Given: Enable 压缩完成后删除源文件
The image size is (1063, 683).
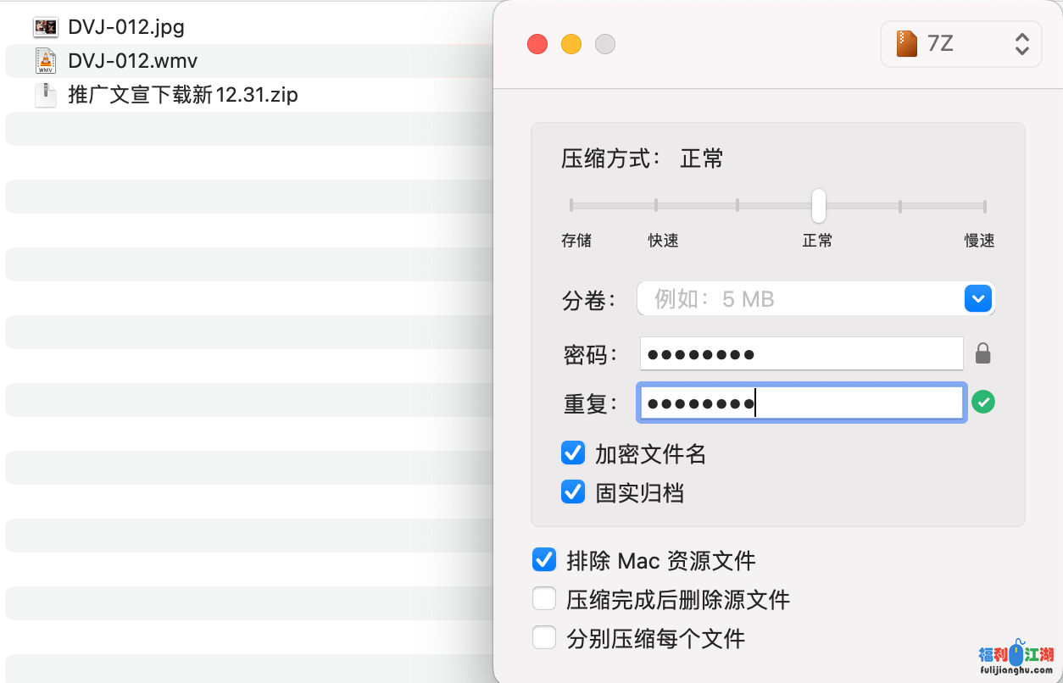Looking at the screenshot, I should click(x=544, y=599).
